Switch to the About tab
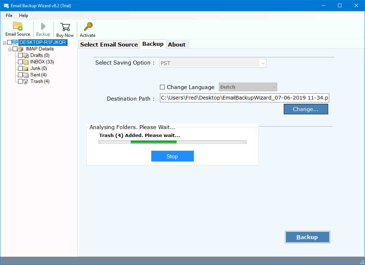Image resolution: width=365 pixels, height=265 pixels. tap(177, 44)
